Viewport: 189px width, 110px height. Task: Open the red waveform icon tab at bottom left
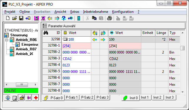point(29,98)
